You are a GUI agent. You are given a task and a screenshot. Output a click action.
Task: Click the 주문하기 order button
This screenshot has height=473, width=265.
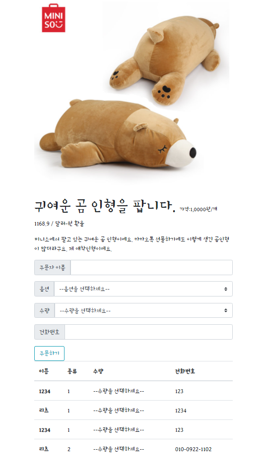50,354
